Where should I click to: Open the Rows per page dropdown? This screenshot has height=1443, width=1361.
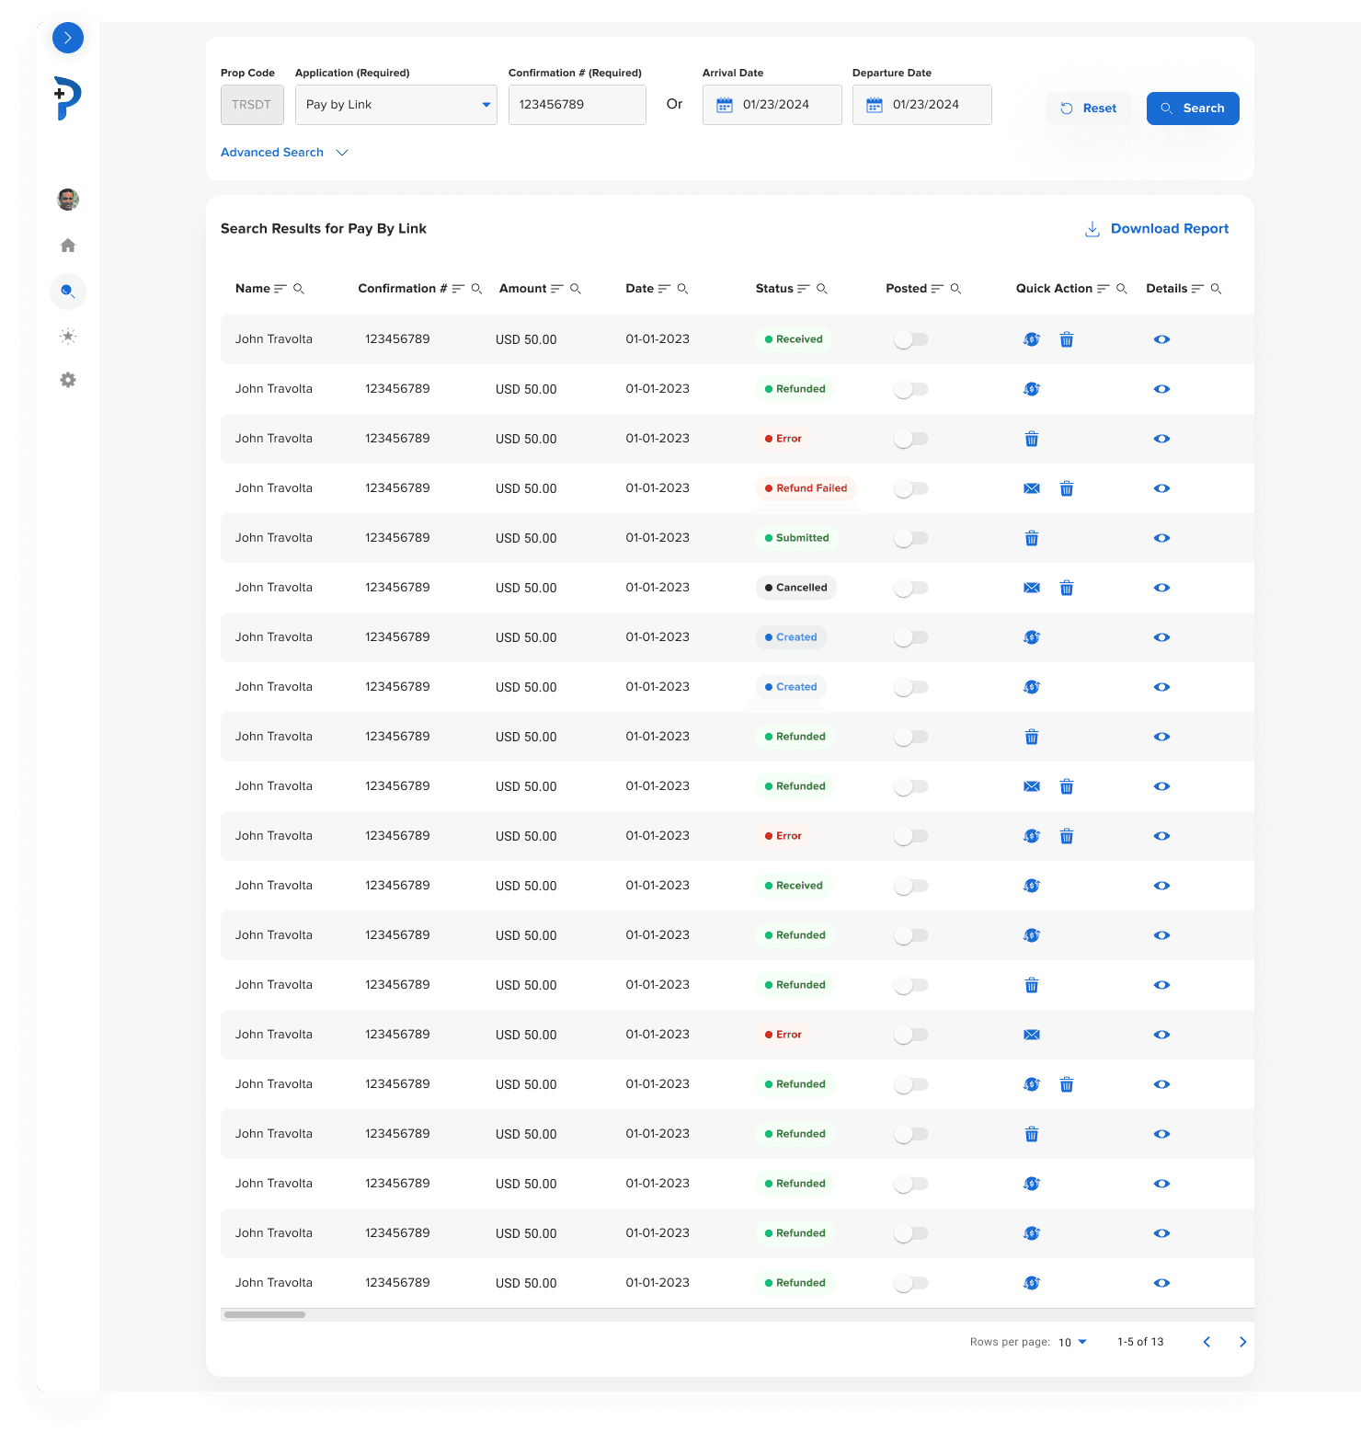pos(1072,1342)
